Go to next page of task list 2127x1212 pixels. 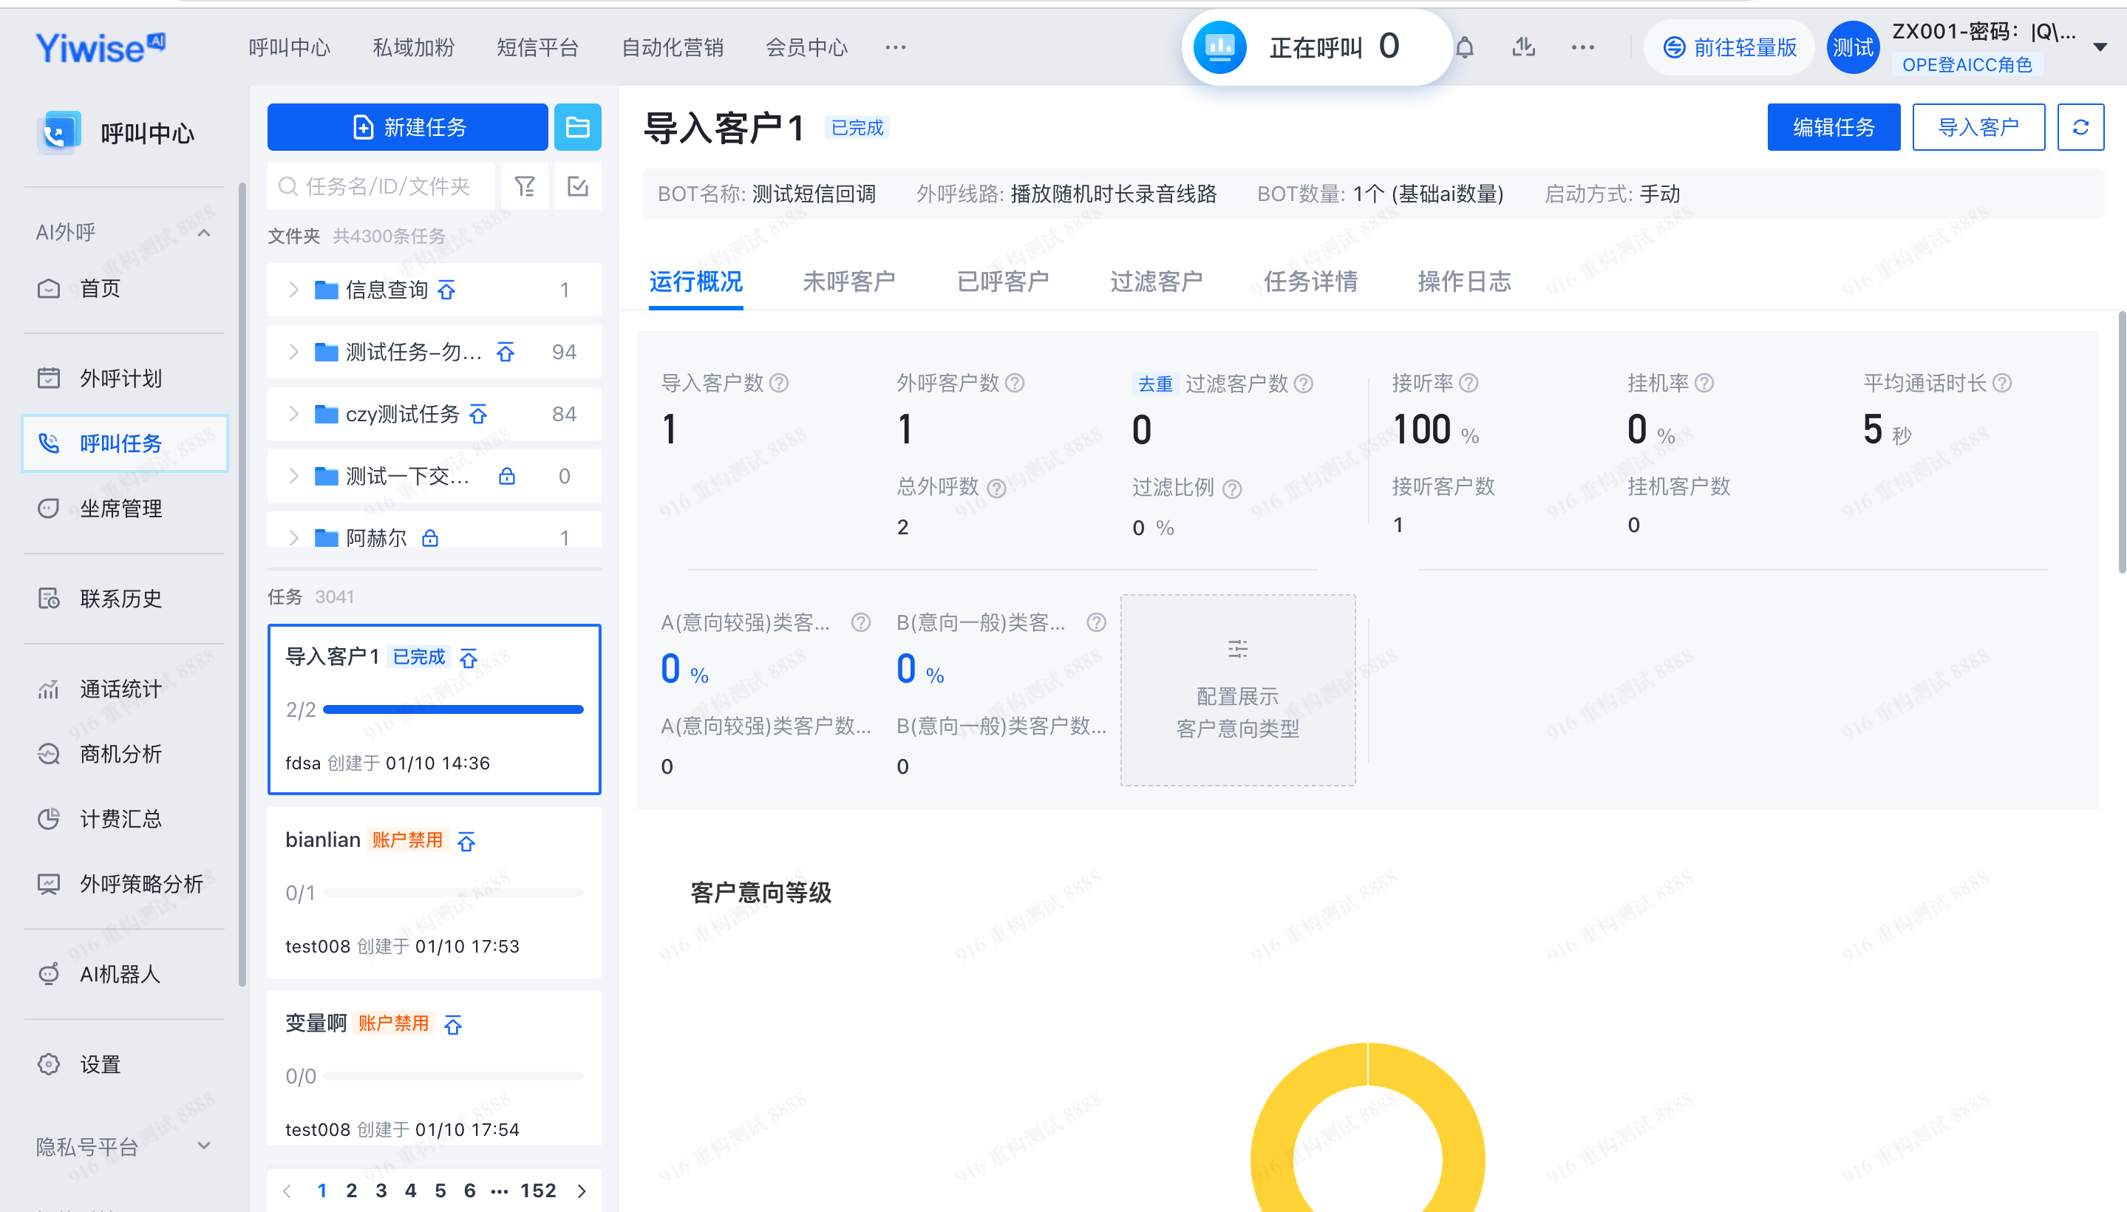(581, 1191)
